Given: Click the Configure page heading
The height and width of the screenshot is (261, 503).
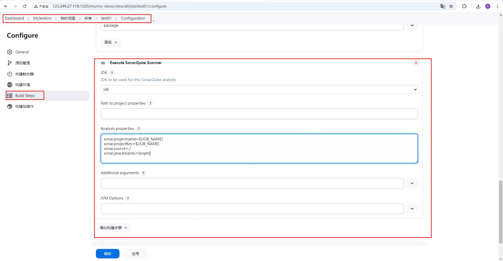Looking at the screenshot, I should pyautogui.click(x=23, y=35).
